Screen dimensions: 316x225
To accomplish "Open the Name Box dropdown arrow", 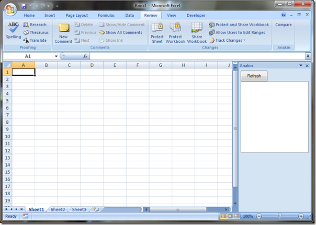I will pos(56,56).
